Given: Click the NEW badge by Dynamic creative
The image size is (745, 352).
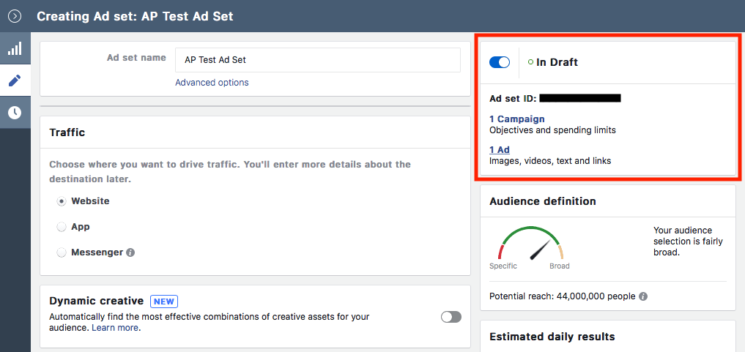Looking at the screenshot, I should pyautogui.click(x=164, y=301).
